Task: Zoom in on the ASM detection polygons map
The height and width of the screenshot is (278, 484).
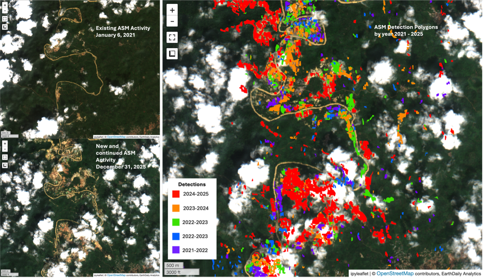Action: 172,10
